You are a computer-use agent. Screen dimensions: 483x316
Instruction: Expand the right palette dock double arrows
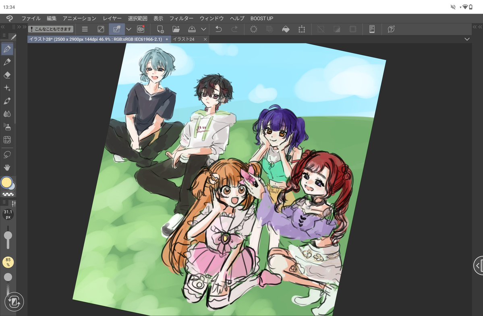[477, 27]
